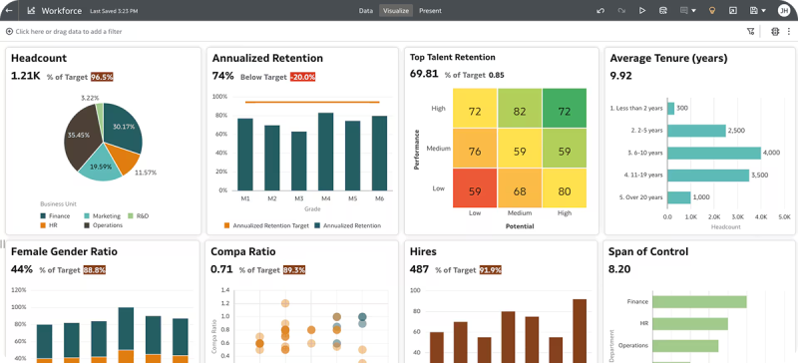Select Operations legend swatch
Screen dimensions: 798x363
(86, 225)
